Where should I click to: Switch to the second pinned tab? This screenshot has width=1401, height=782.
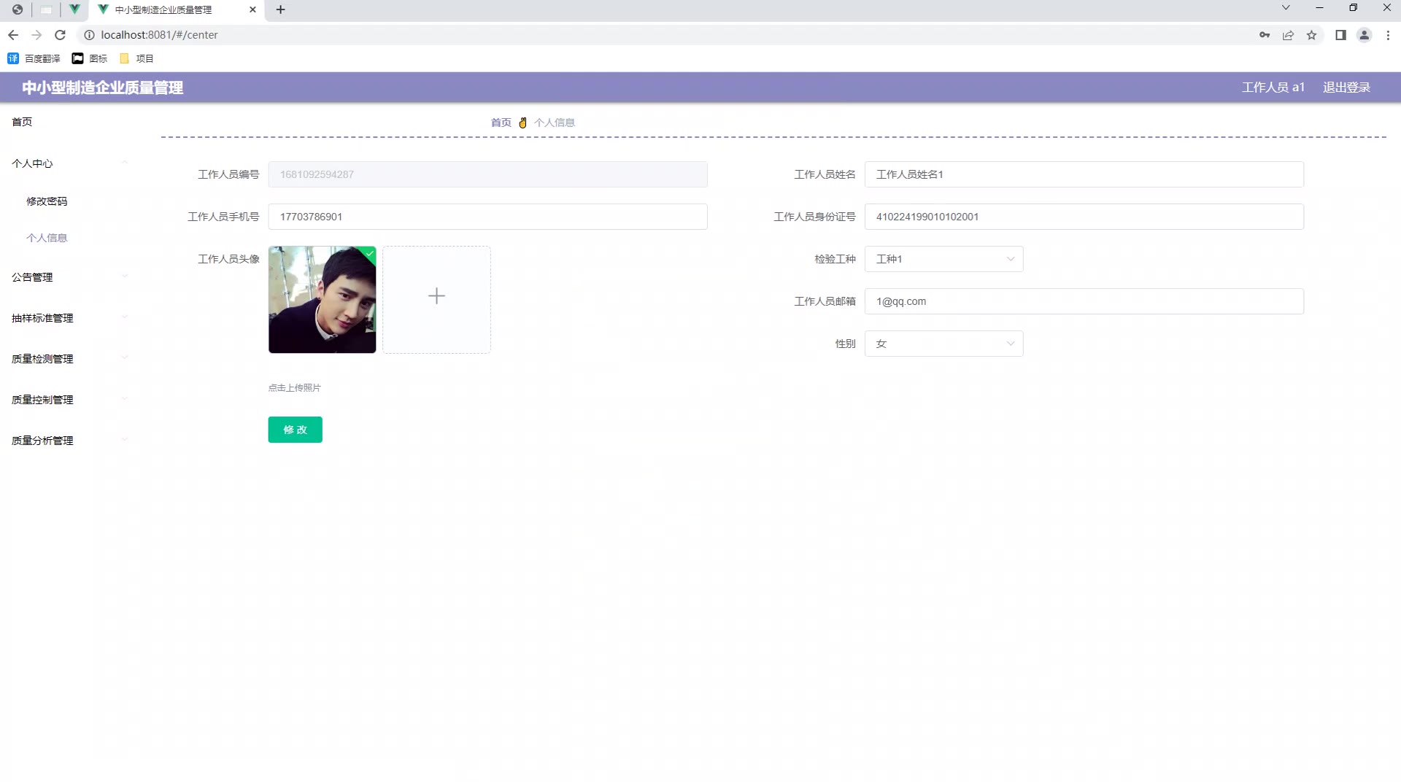[46, 9]
